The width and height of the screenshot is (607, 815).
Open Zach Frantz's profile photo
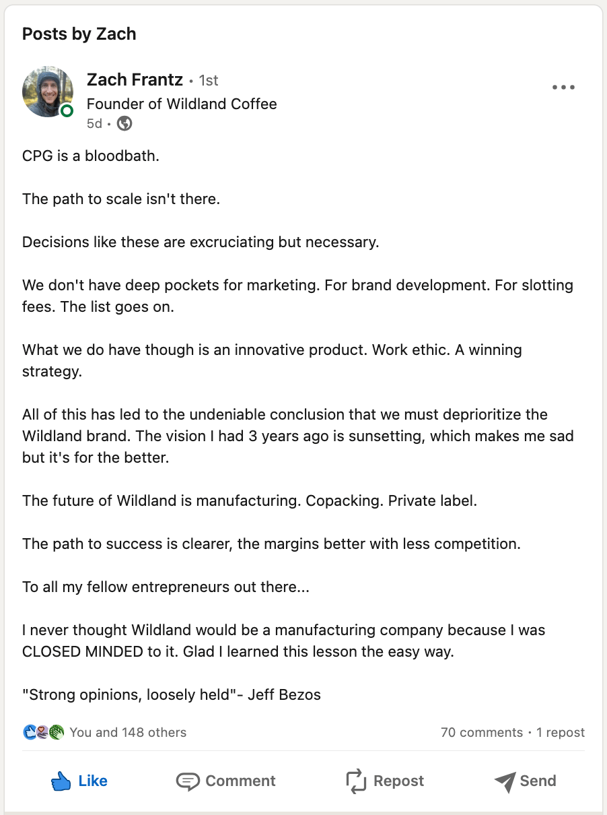[x=48, y=92]
